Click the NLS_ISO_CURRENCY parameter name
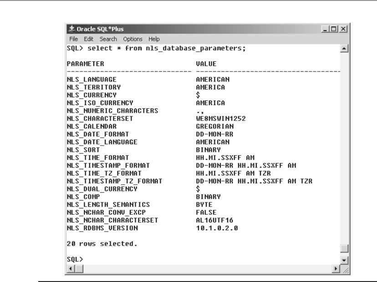Image resolution: width=377 pixels, height=282 pixels. point(100,103)
